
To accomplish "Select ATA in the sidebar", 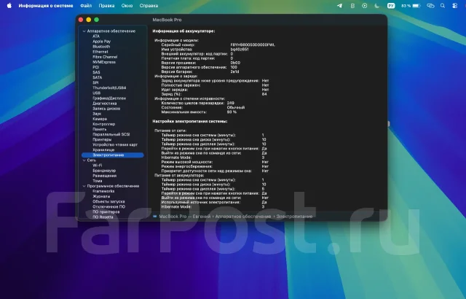I will point(96,36).
